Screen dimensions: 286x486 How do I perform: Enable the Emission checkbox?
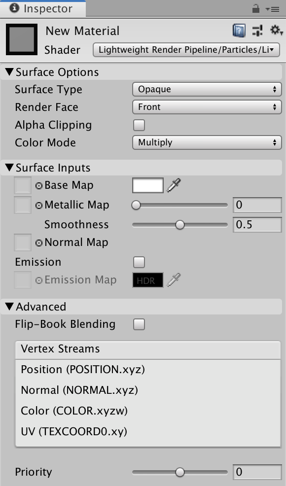[x=140, y=262]
